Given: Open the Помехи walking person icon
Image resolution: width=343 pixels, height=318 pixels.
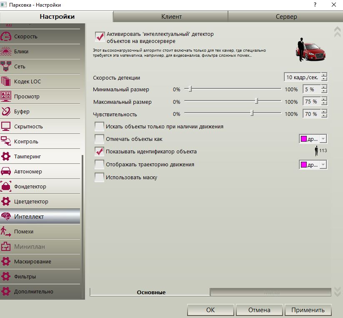Looking at the screenshot, I should point(6,231).
